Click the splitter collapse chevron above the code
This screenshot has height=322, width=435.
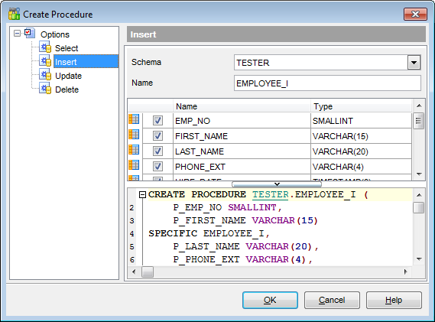(x=277, y=184)
